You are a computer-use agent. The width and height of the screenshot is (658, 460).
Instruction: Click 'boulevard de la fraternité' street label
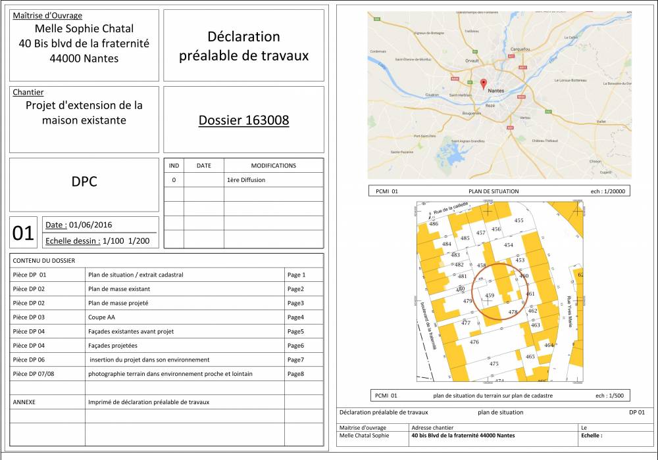428,325
